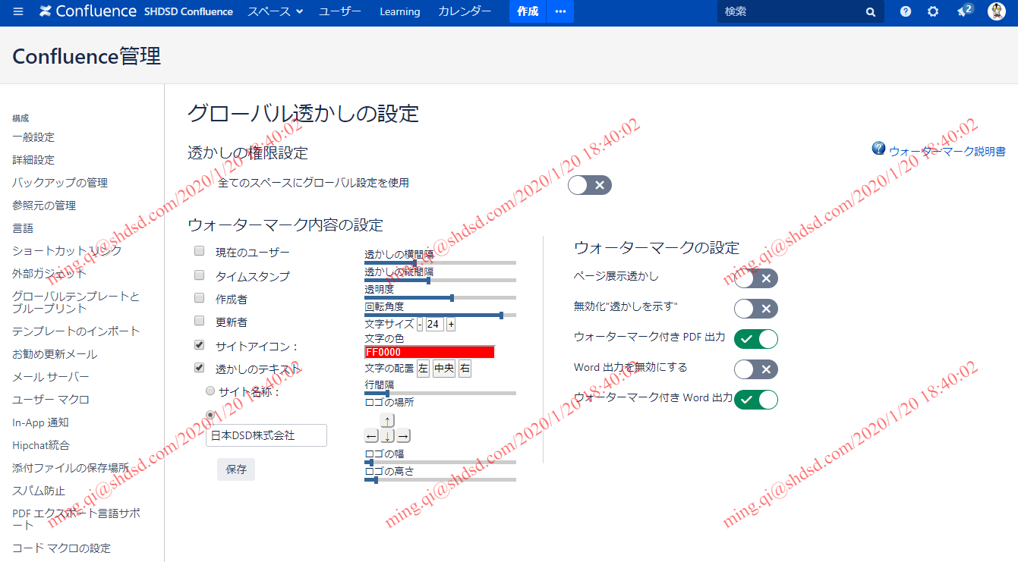Move logo position down arrow
This screenshot has height=562, width=1018.
click(x=387, y=436)
